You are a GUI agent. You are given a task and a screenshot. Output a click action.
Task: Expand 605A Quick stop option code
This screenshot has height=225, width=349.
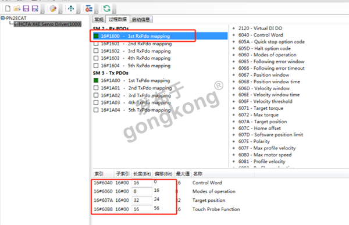pos(234,42)
